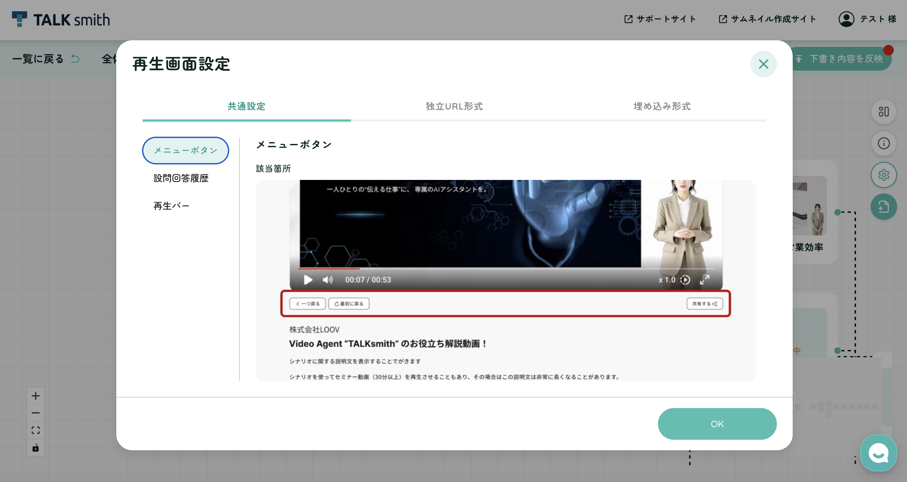Click the info circle icon
Screen dimensions: 907x482
(x=884, y=144)
